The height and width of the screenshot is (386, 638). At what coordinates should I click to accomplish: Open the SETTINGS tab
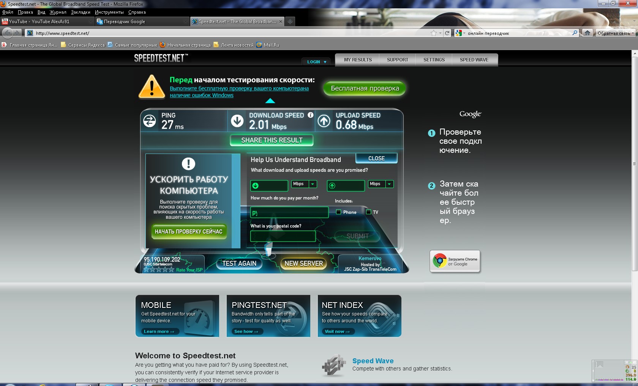434,60
